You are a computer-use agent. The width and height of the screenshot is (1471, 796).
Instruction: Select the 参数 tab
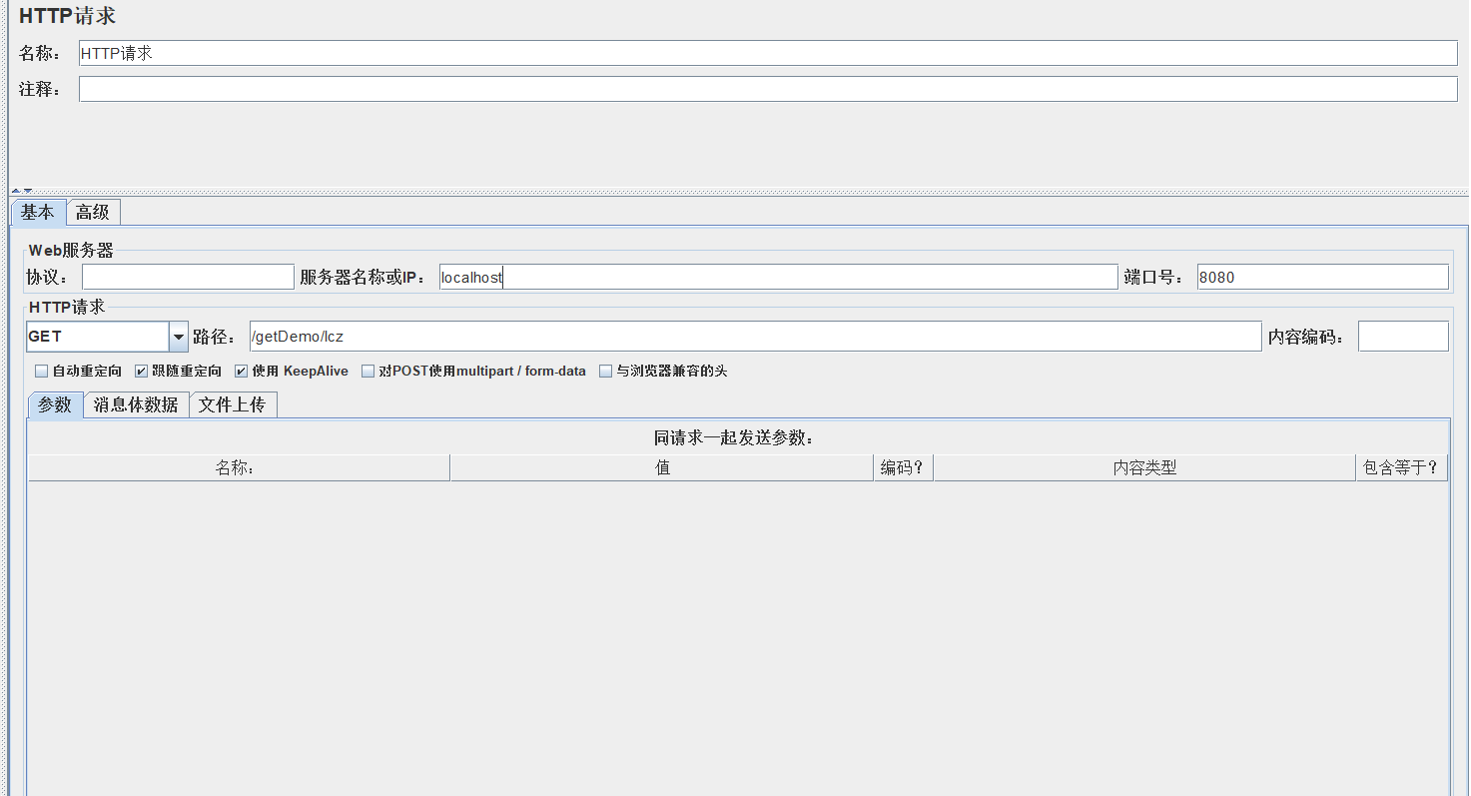[x=55, y=404]
